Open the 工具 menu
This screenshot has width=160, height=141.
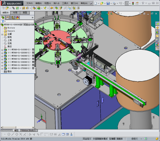65,3
